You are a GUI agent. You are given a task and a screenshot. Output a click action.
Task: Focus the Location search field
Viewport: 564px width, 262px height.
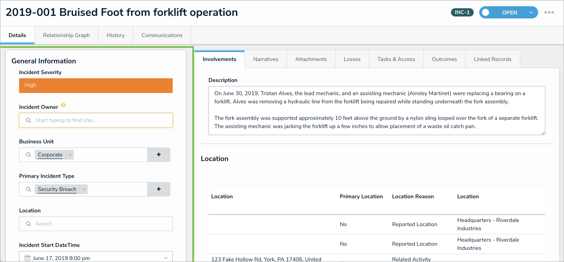click(96, 224)
